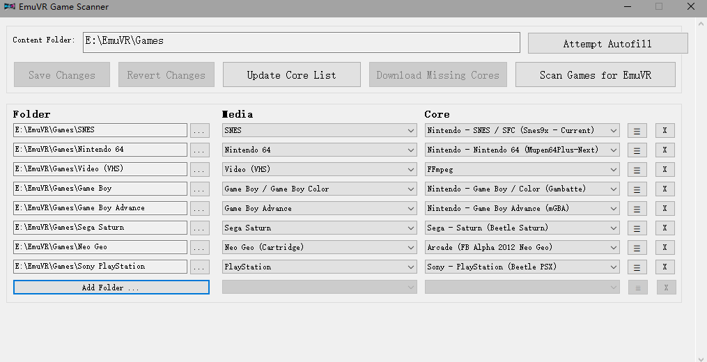Click the hamburger options icon for SNES row
Screen dimensions: 707x362
tap(637, 131)
